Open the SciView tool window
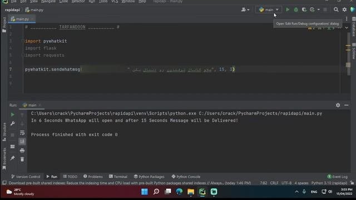 354,51
